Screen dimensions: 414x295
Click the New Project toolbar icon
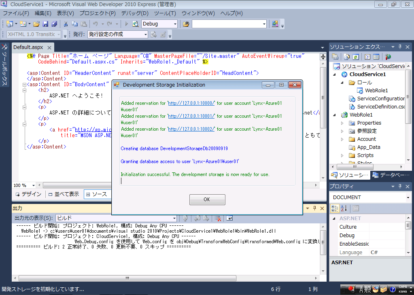tap(9, 24)
